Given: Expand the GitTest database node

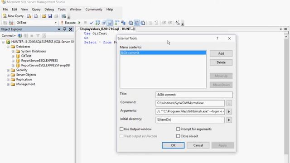Looking at the screenshot, I should [13, 56].
